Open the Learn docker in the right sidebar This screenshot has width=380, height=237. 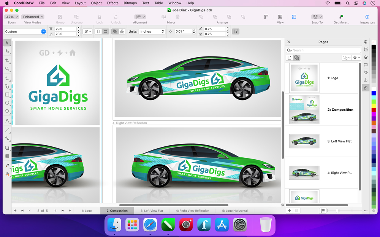pyautogui.click(x=366, y=42)
